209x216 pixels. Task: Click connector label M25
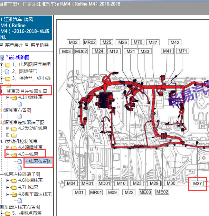point(107,42)
